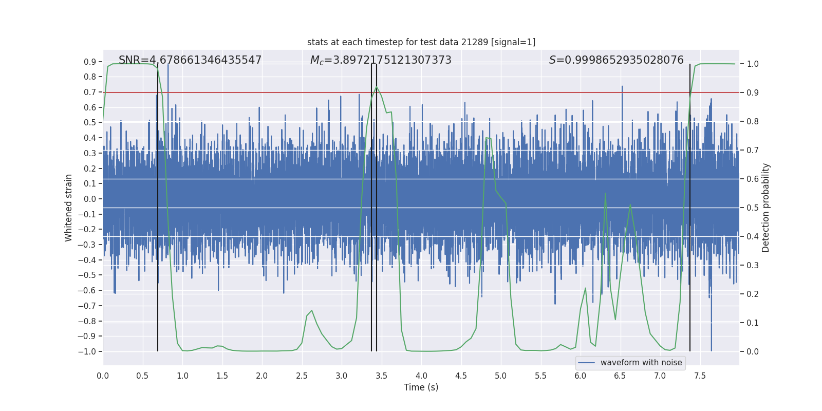Click x-axis tick label 7.0
This screenshot has height=411, width=822.
click(x=660, y=376)
